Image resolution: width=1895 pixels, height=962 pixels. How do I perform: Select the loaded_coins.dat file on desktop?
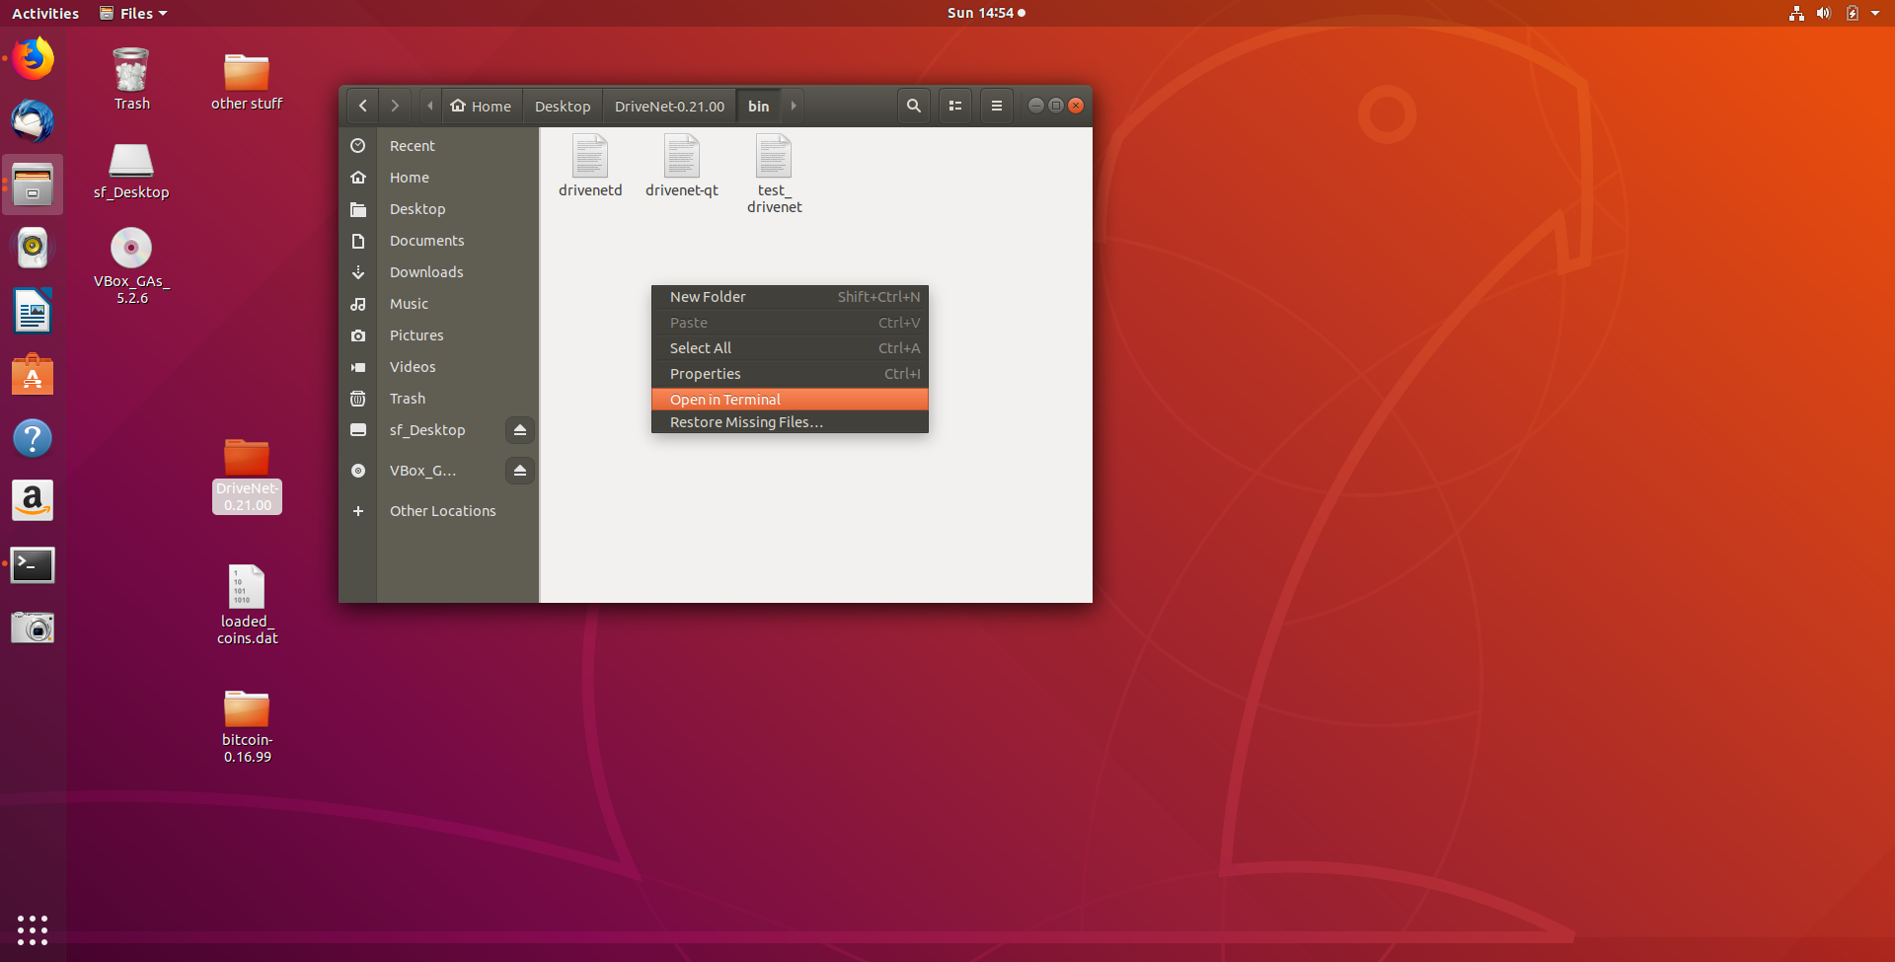point(247,604)
